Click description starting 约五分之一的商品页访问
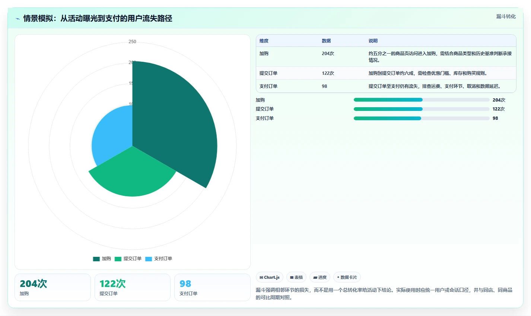This screenshot has width=531, height=316. click(440, 57)
